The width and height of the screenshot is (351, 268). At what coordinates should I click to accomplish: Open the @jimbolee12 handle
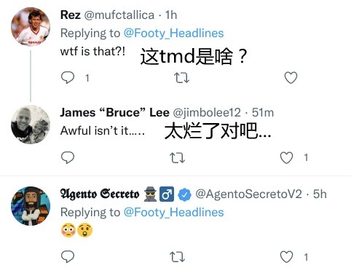click(207, 113)
